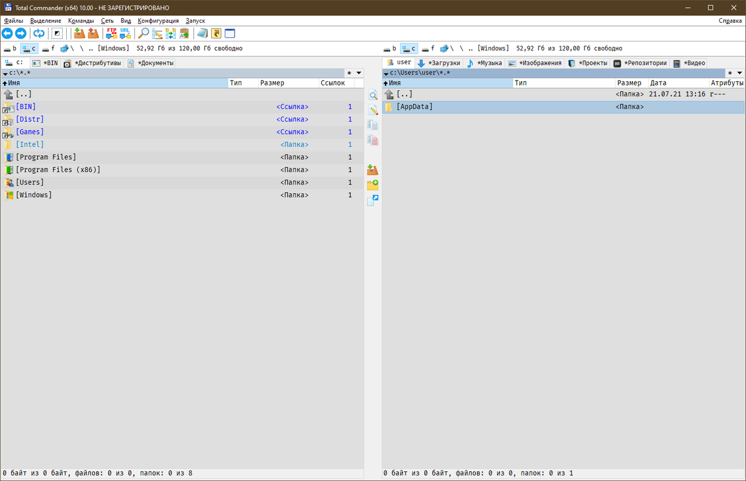Open right panel directory history arrow beside c:\Users\user

[x=386, y=73]
